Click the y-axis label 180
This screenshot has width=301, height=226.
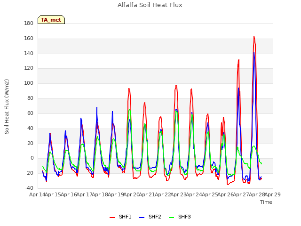pyautogui.click(x=29, y=24)
